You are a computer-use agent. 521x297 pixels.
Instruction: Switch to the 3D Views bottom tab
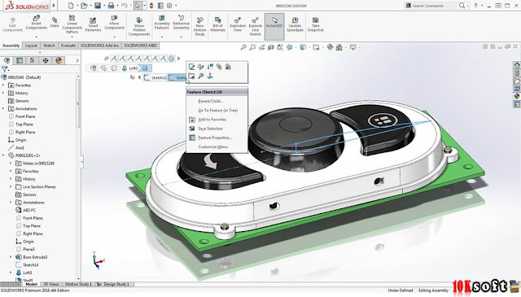point(50,284)
